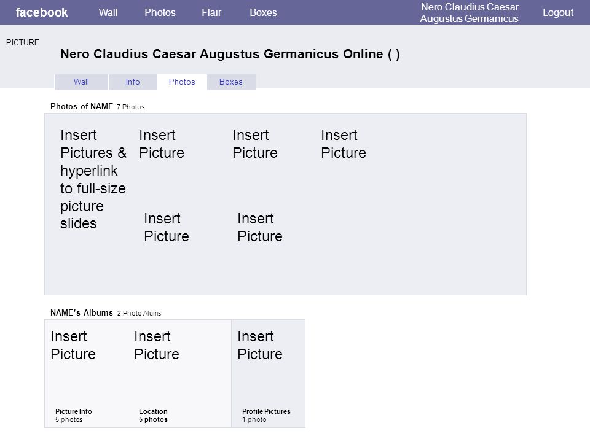Screen dimensions: 590x442
Task: Select the Photos profile tab
Action: (182, 82)
